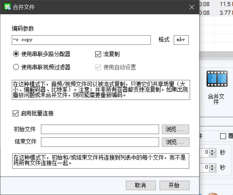Viewport: 233px width, 195px height.
Task: Toggle the 使用自动设置 checkbox
Action: click(98, 67)
